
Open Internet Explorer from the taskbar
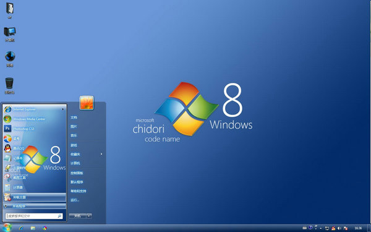(21, 228)
